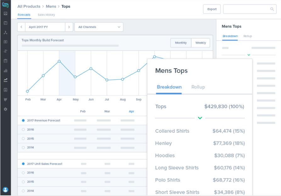281x196 pixels.
Task: Navigate to All Products breadcrumb
Action: pos(29,7)
